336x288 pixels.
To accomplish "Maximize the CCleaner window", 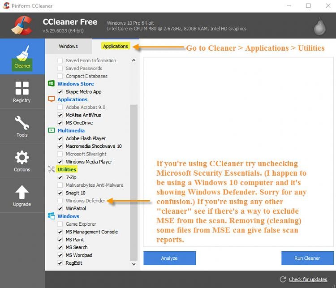I will pos(308,6).
